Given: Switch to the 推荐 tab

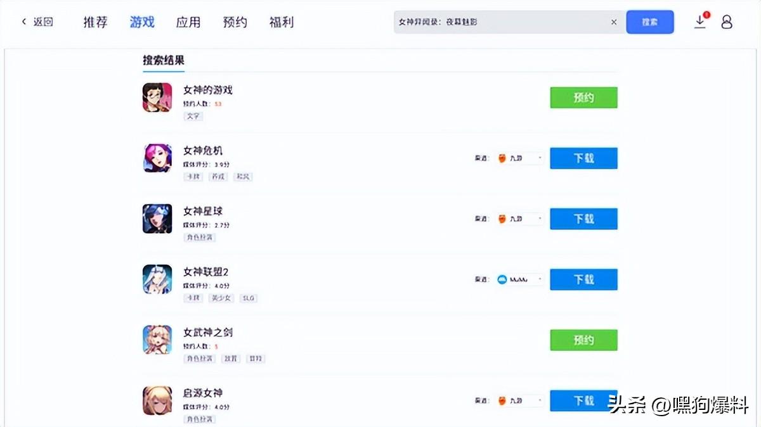Looking at the screenshot, I should (x=95, y=22).
